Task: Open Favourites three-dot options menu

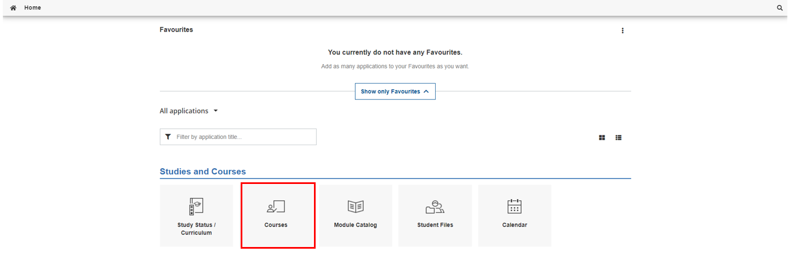Action: tap(622, 30)
